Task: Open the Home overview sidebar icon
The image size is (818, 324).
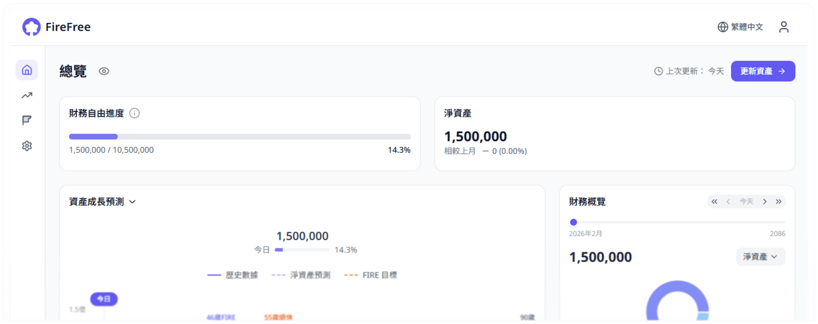Action: click(x=27, y=70)
